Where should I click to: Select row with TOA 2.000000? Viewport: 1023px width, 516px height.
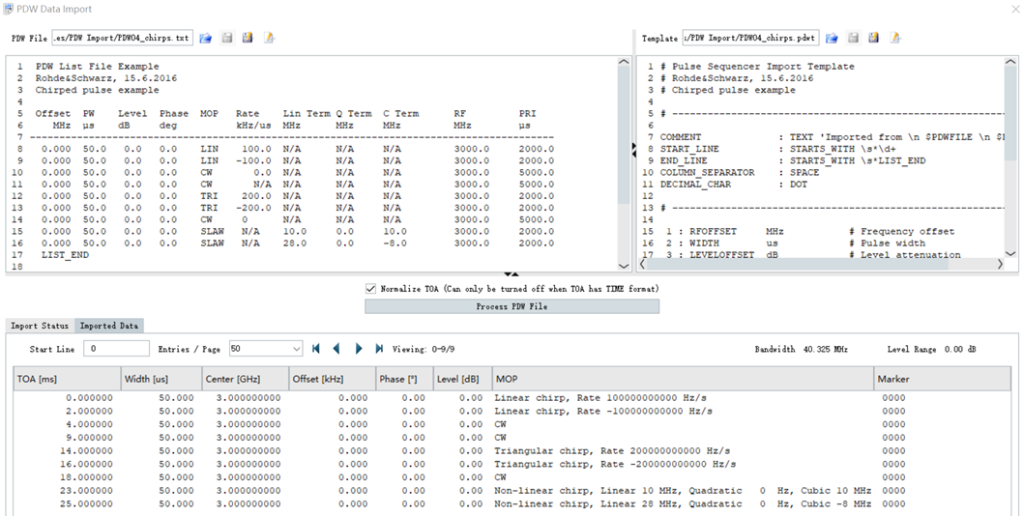click(x=514, y=411)
